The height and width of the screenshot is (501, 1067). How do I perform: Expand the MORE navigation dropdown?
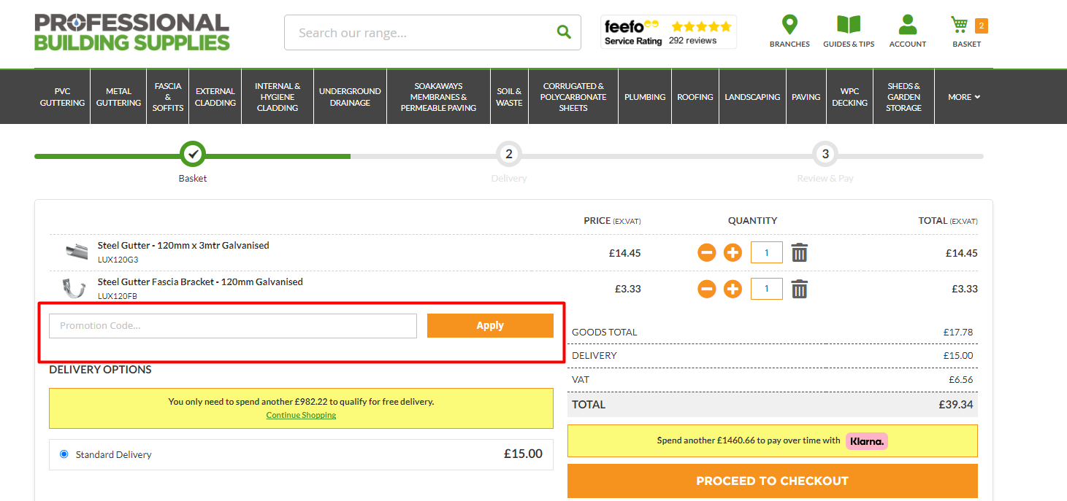coord(963,96)
